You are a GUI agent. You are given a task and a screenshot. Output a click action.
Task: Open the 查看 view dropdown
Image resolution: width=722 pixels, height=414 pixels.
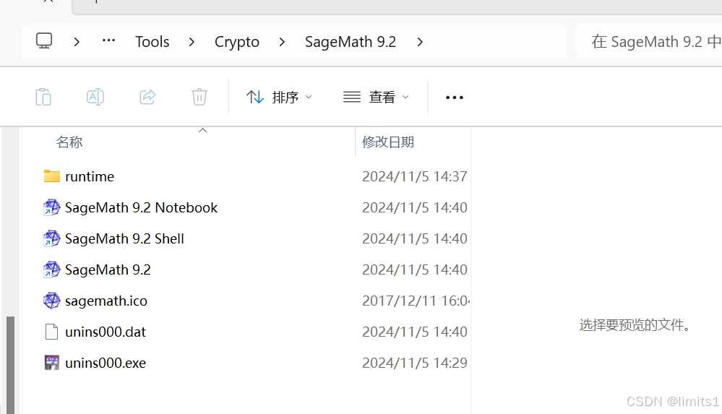377,97
